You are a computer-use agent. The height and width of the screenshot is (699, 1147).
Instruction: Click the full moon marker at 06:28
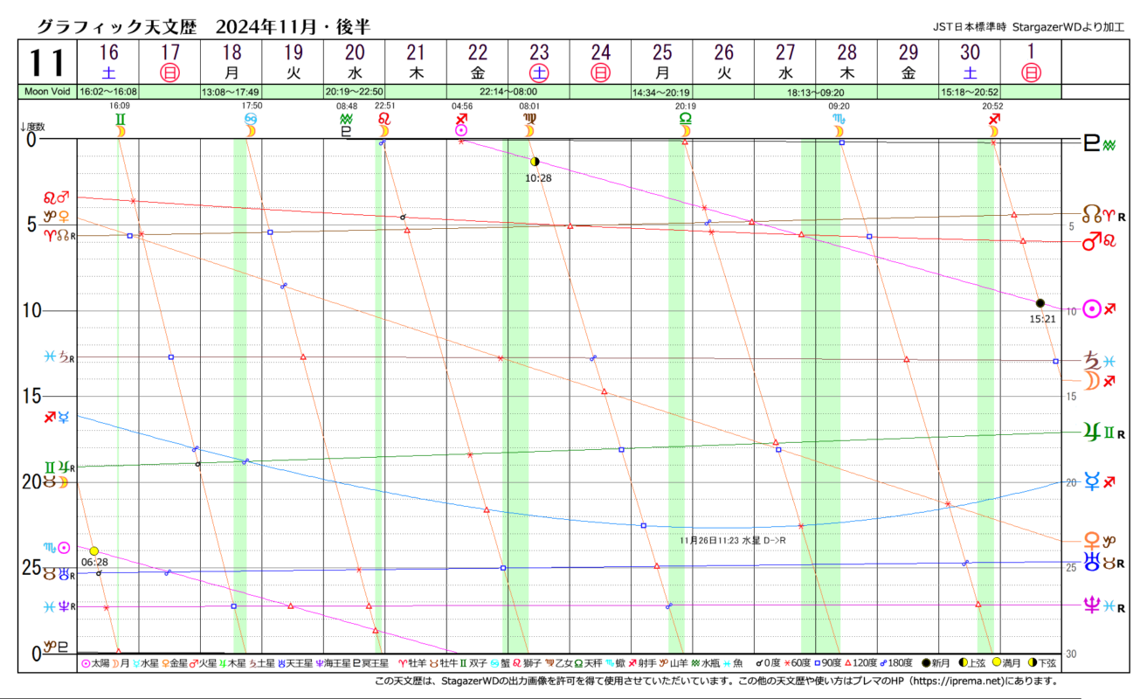click(94, 551)
